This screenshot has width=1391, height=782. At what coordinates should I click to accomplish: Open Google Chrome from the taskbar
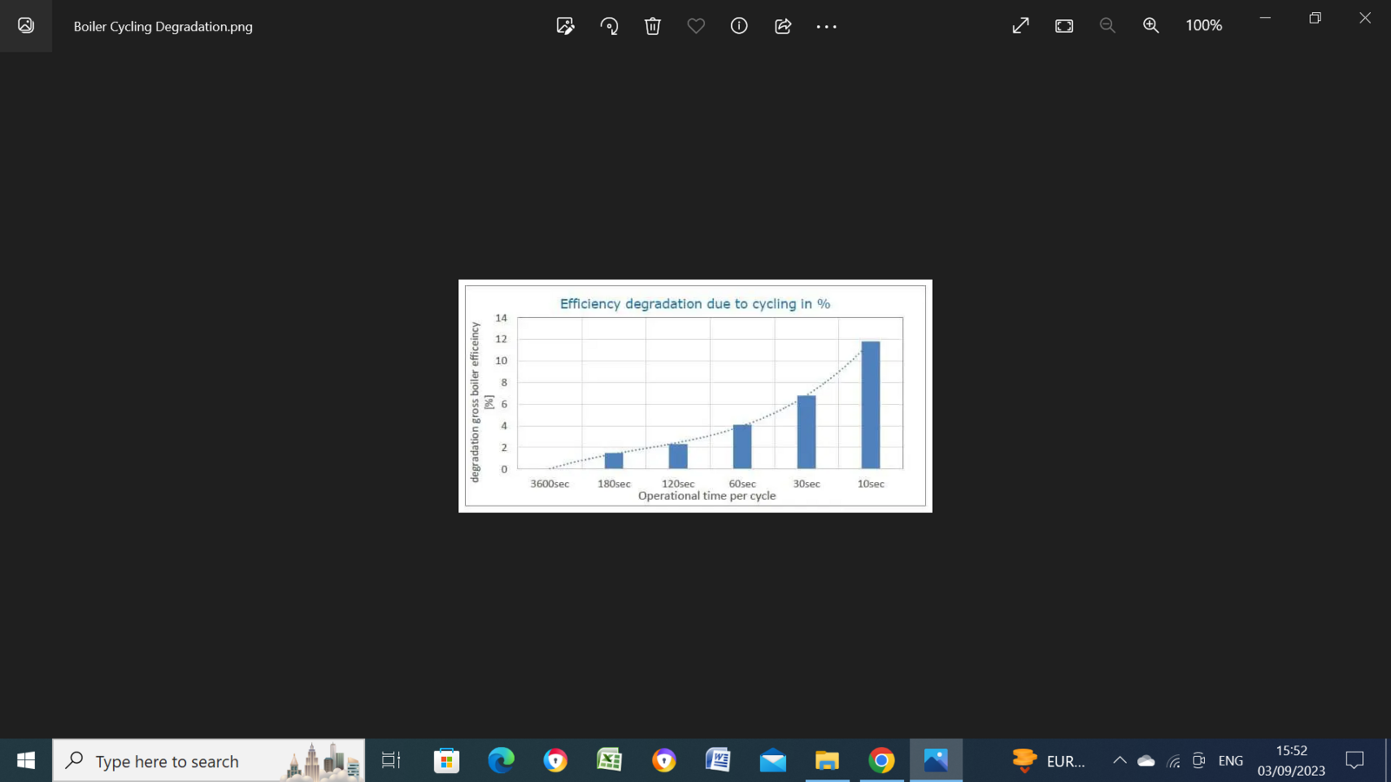[881, 761]
